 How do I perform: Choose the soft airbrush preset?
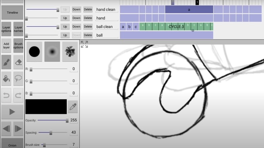(x=52, y=51)
